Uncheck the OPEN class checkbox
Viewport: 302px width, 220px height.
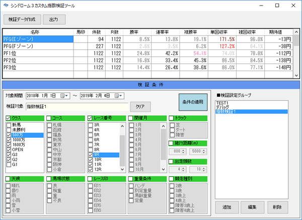click(9, 150)
